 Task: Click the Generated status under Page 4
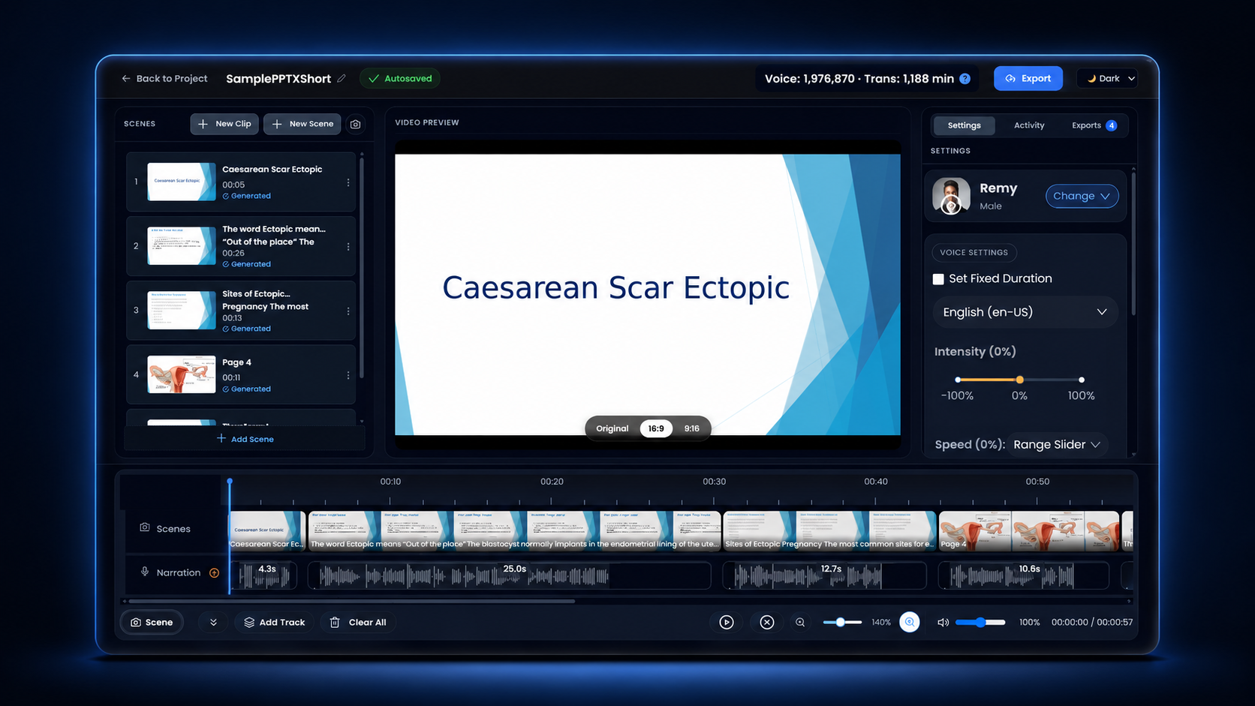click(246, 389)
